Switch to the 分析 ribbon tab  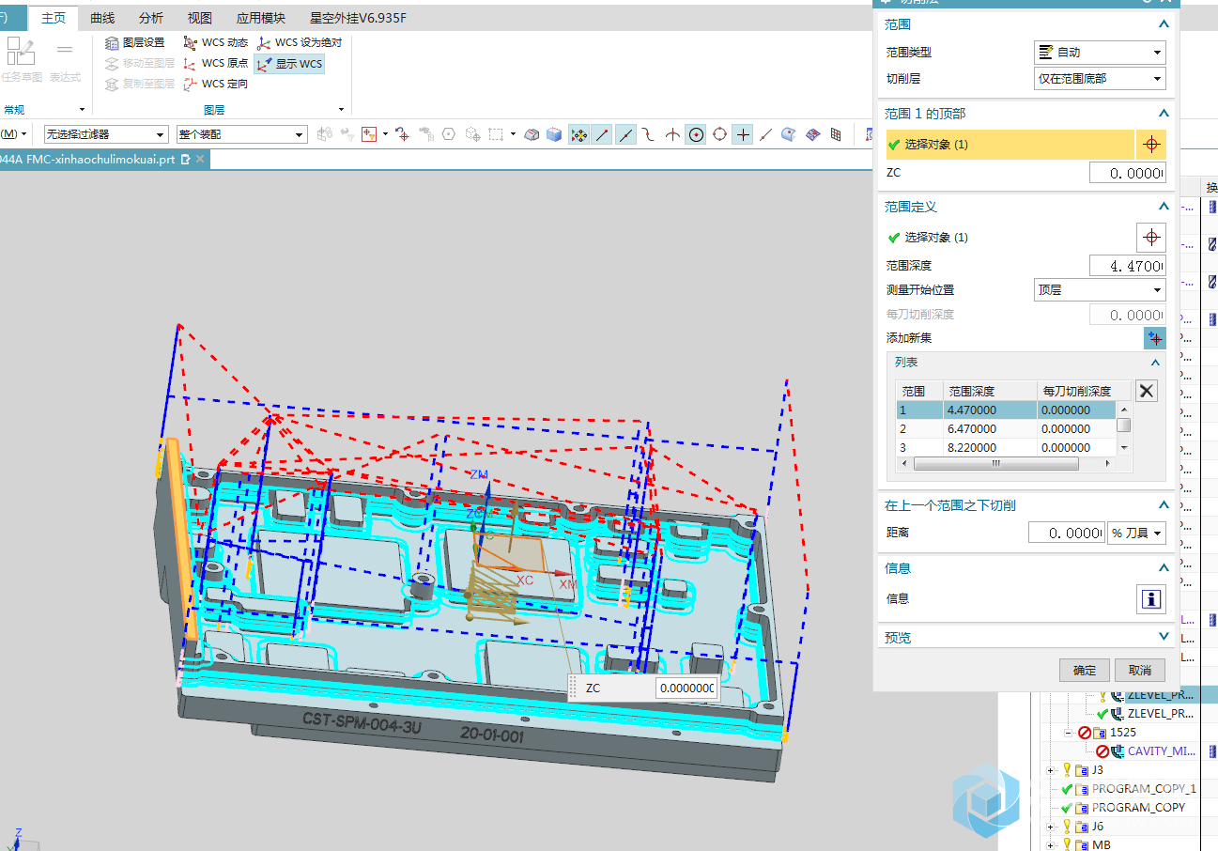pyautogui.click(x=150, y=18)
